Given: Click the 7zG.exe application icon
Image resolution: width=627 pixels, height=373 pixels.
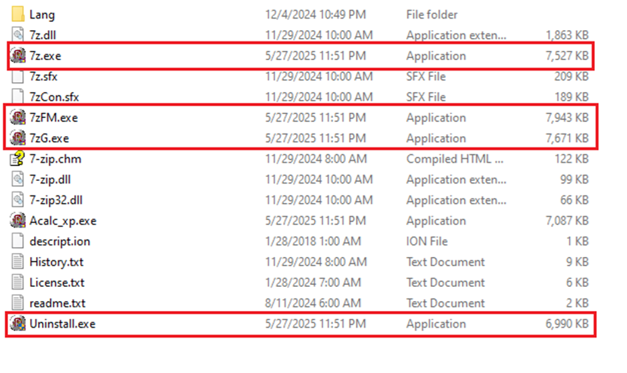Looking at the screenshot, I should point(18,138).
